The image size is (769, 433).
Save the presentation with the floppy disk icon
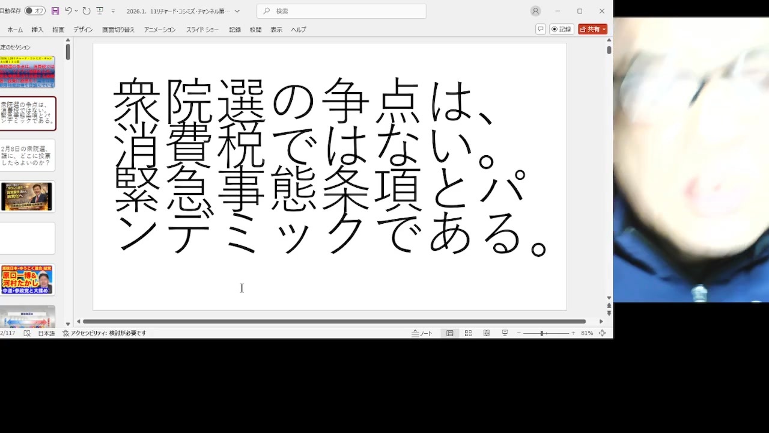(55, 11)
